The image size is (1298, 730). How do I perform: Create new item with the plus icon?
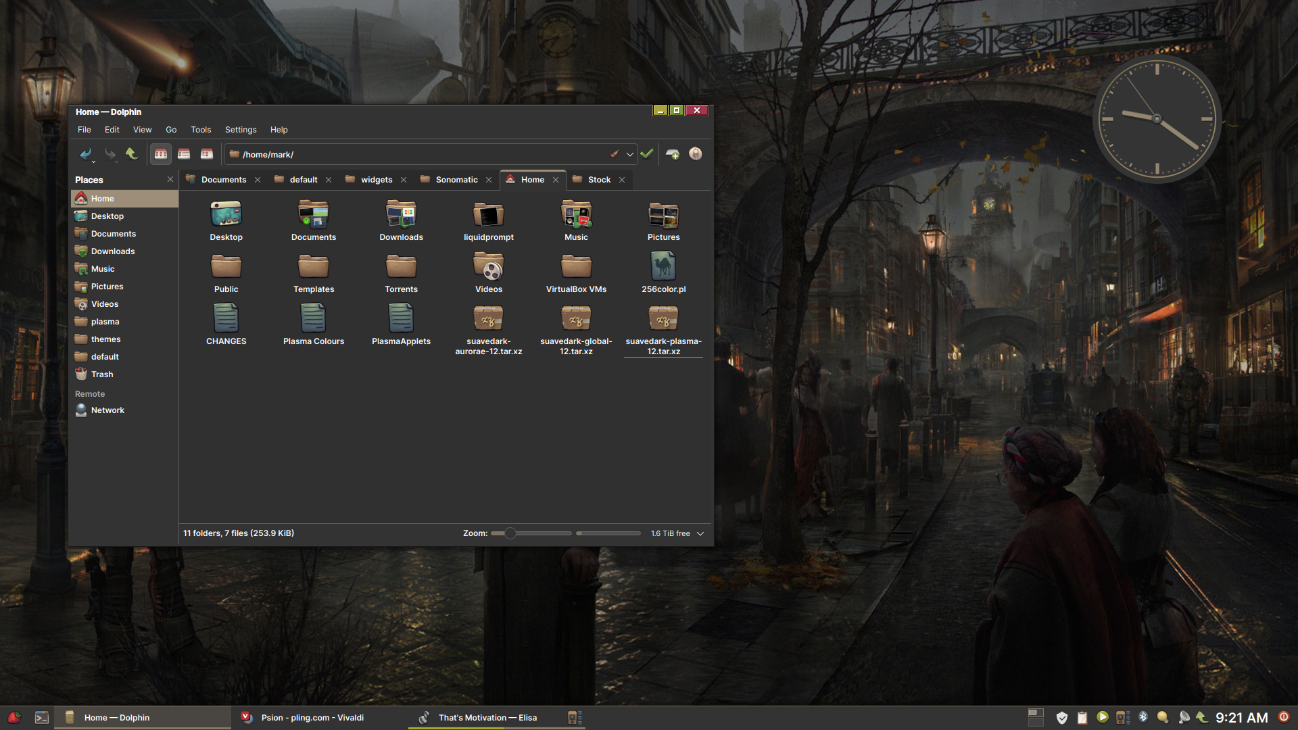click(673, 154)
